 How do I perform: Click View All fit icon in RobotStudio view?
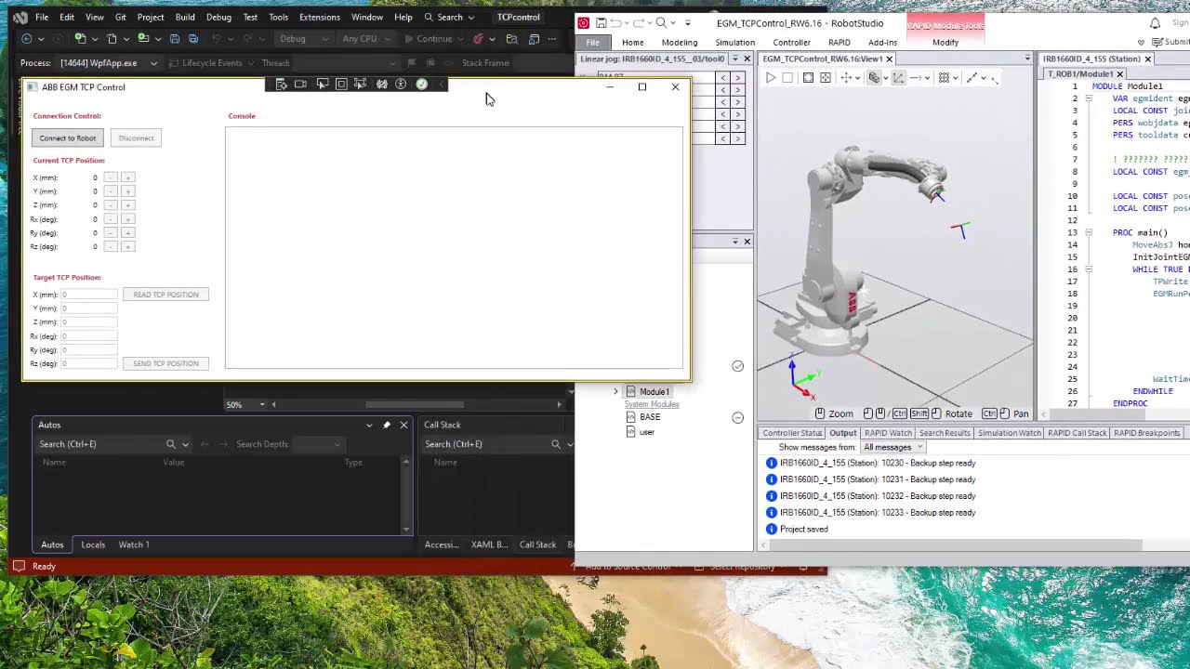(808, 78)
